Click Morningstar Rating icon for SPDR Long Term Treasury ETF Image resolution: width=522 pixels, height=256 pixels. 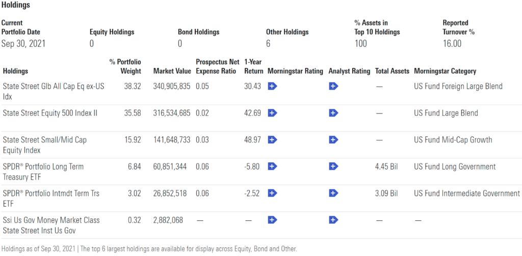pos(272,166)
